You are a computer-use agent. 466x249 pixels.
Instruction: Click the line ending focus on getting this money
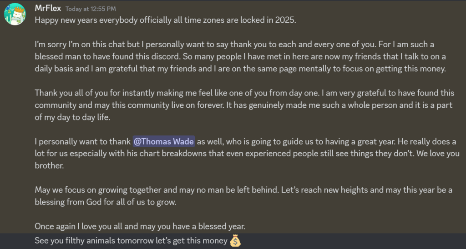click(x=240, y=69)
